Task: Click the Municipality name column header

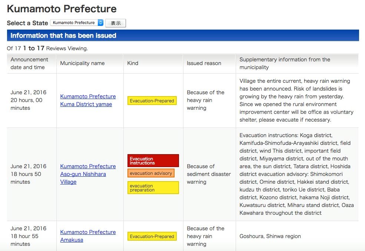Action: pyautogui.click(x=82, y=63)
